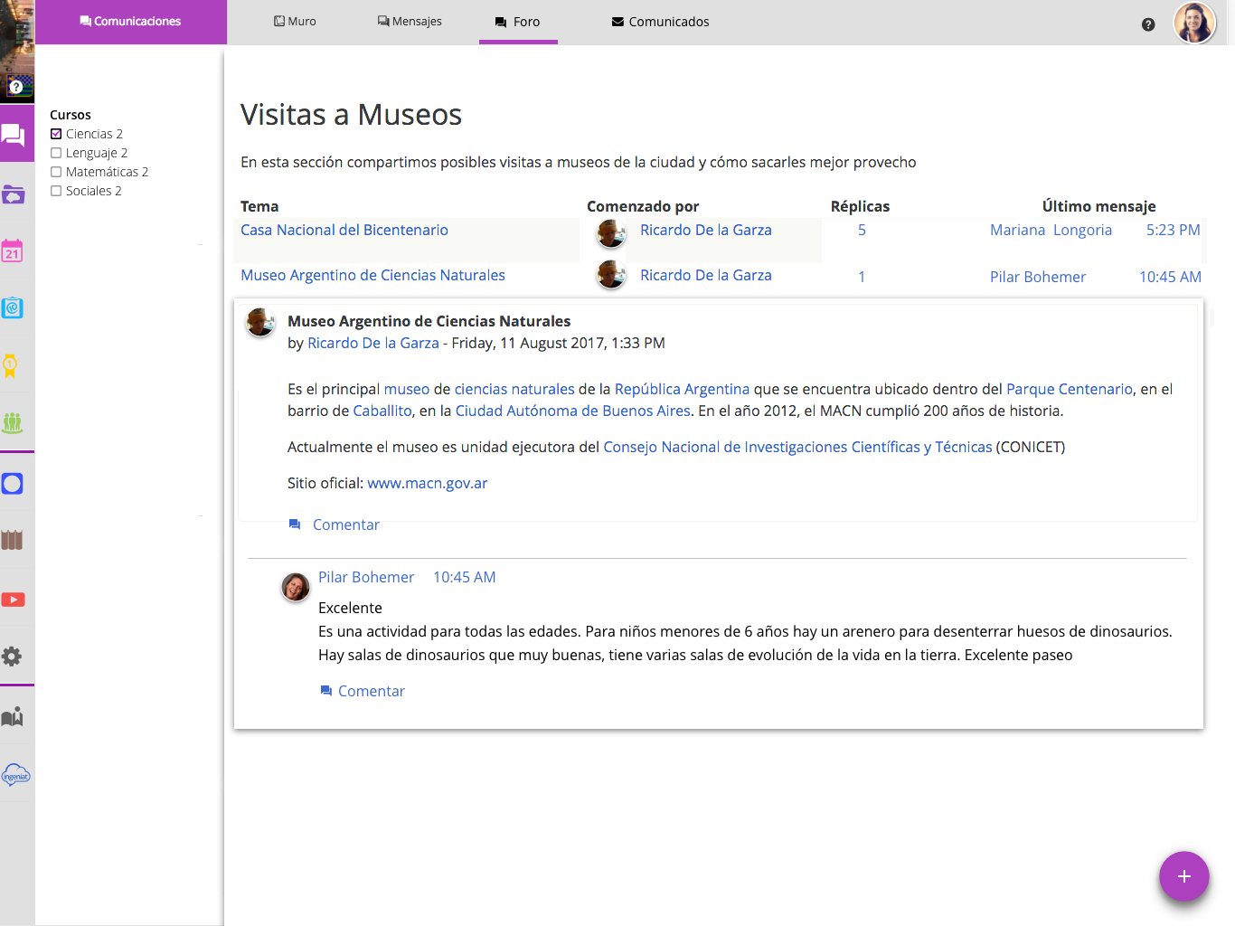The image size is (1235, 926).
Task: Open the Casa Nacional del Bicentenario topic
Action: coord(344,230)
